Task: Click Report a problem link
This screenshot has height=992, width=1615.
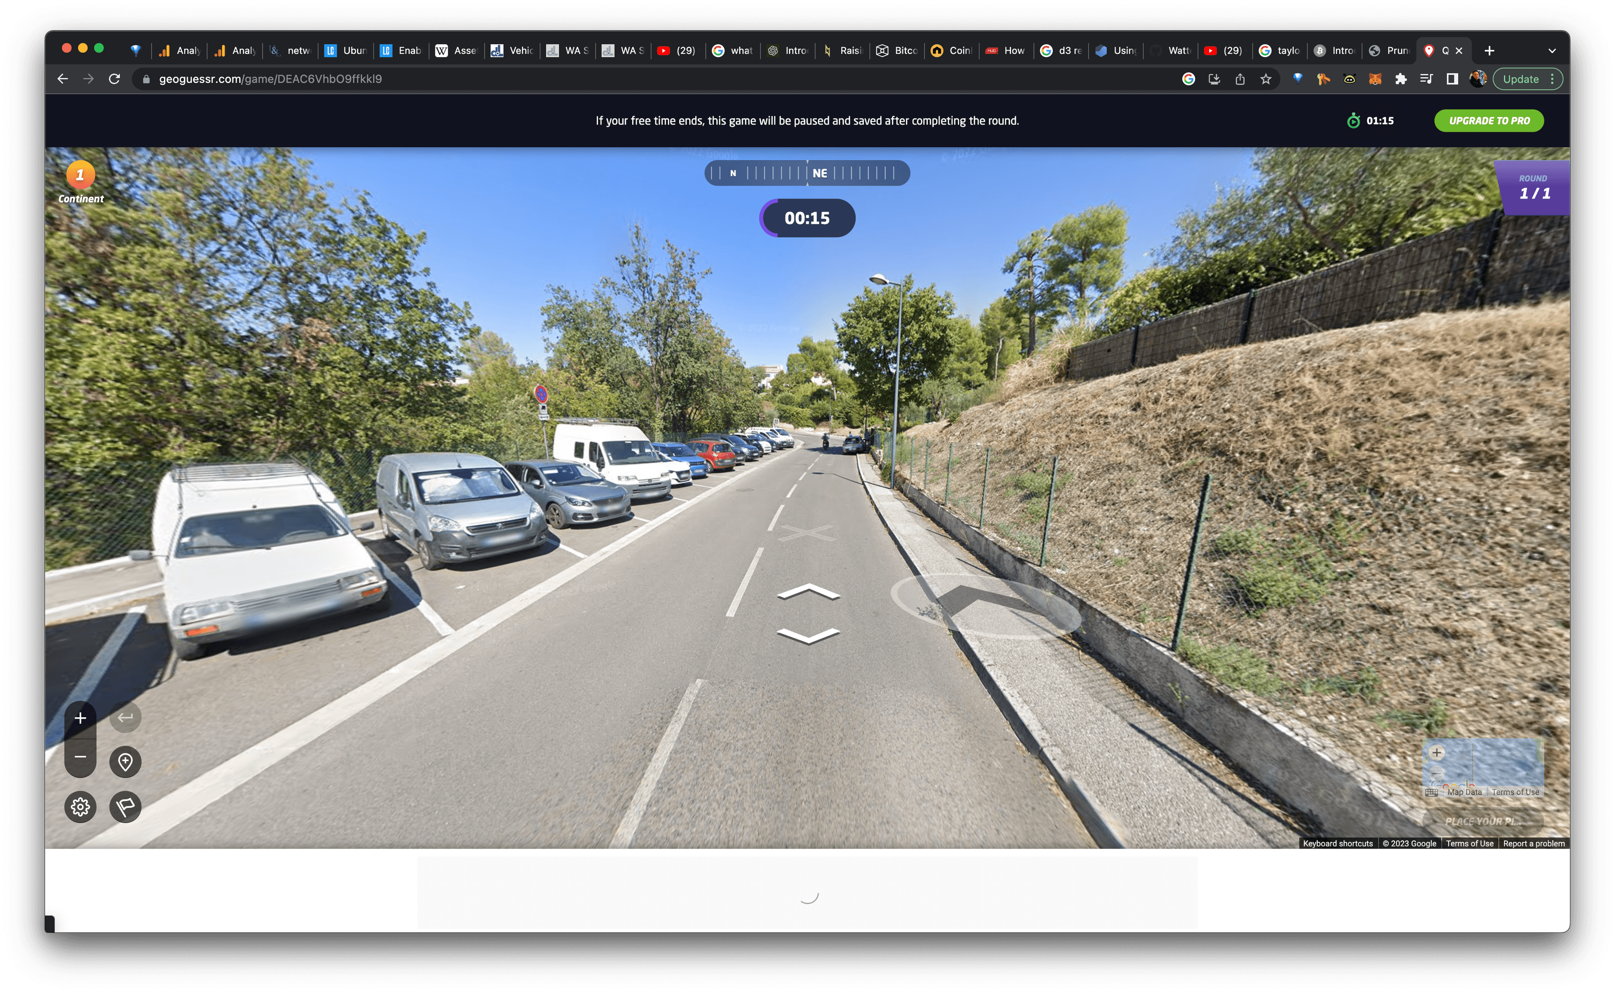Action: point(1533,843)
